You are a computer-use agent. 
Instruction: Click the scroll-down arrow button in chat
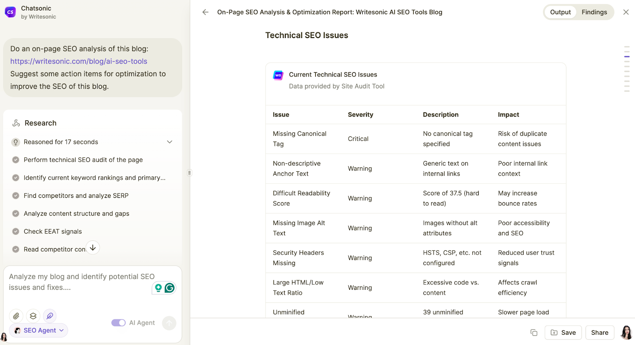[x=93, y=248]
